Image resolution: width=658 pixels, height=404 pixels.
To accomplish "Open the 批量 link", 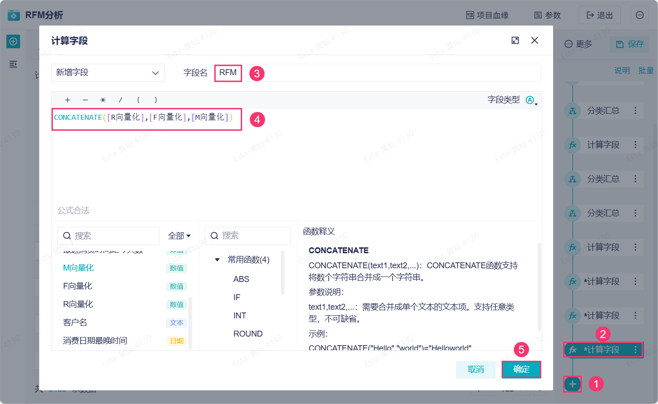I will [x=646, y=71].
